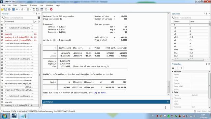Click the Print icon in toolbar
This screenshot has width=211, height=119.
(x=9, y=9)
